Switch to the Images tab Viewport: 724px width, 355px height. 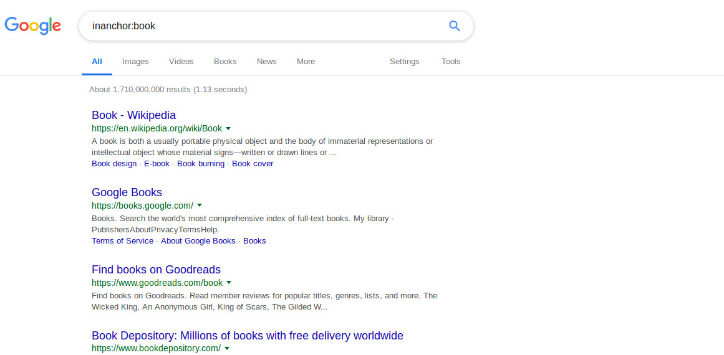(135, 61)
